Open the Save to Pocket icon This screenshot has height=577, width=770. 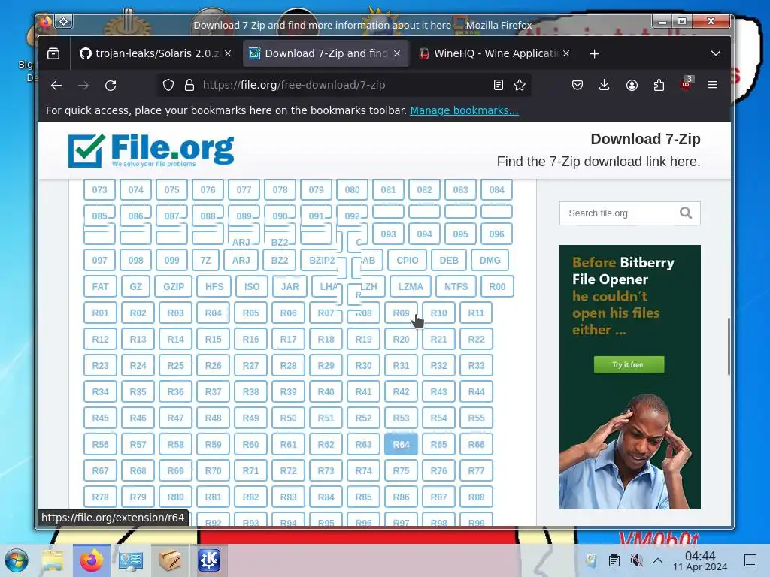(x=577, y=86)
